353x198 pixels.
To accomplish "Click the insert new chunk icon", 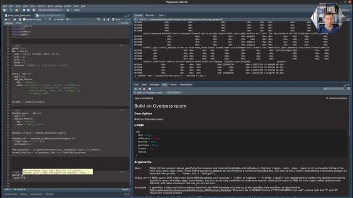I will [99, 20].
